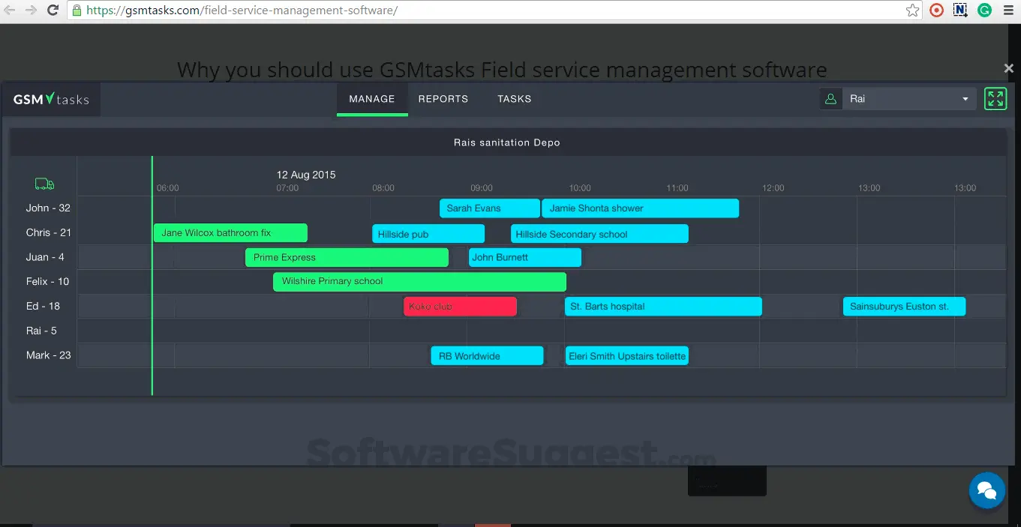
Task: Click the Sarah Evans task block
Action: [488, 208]
